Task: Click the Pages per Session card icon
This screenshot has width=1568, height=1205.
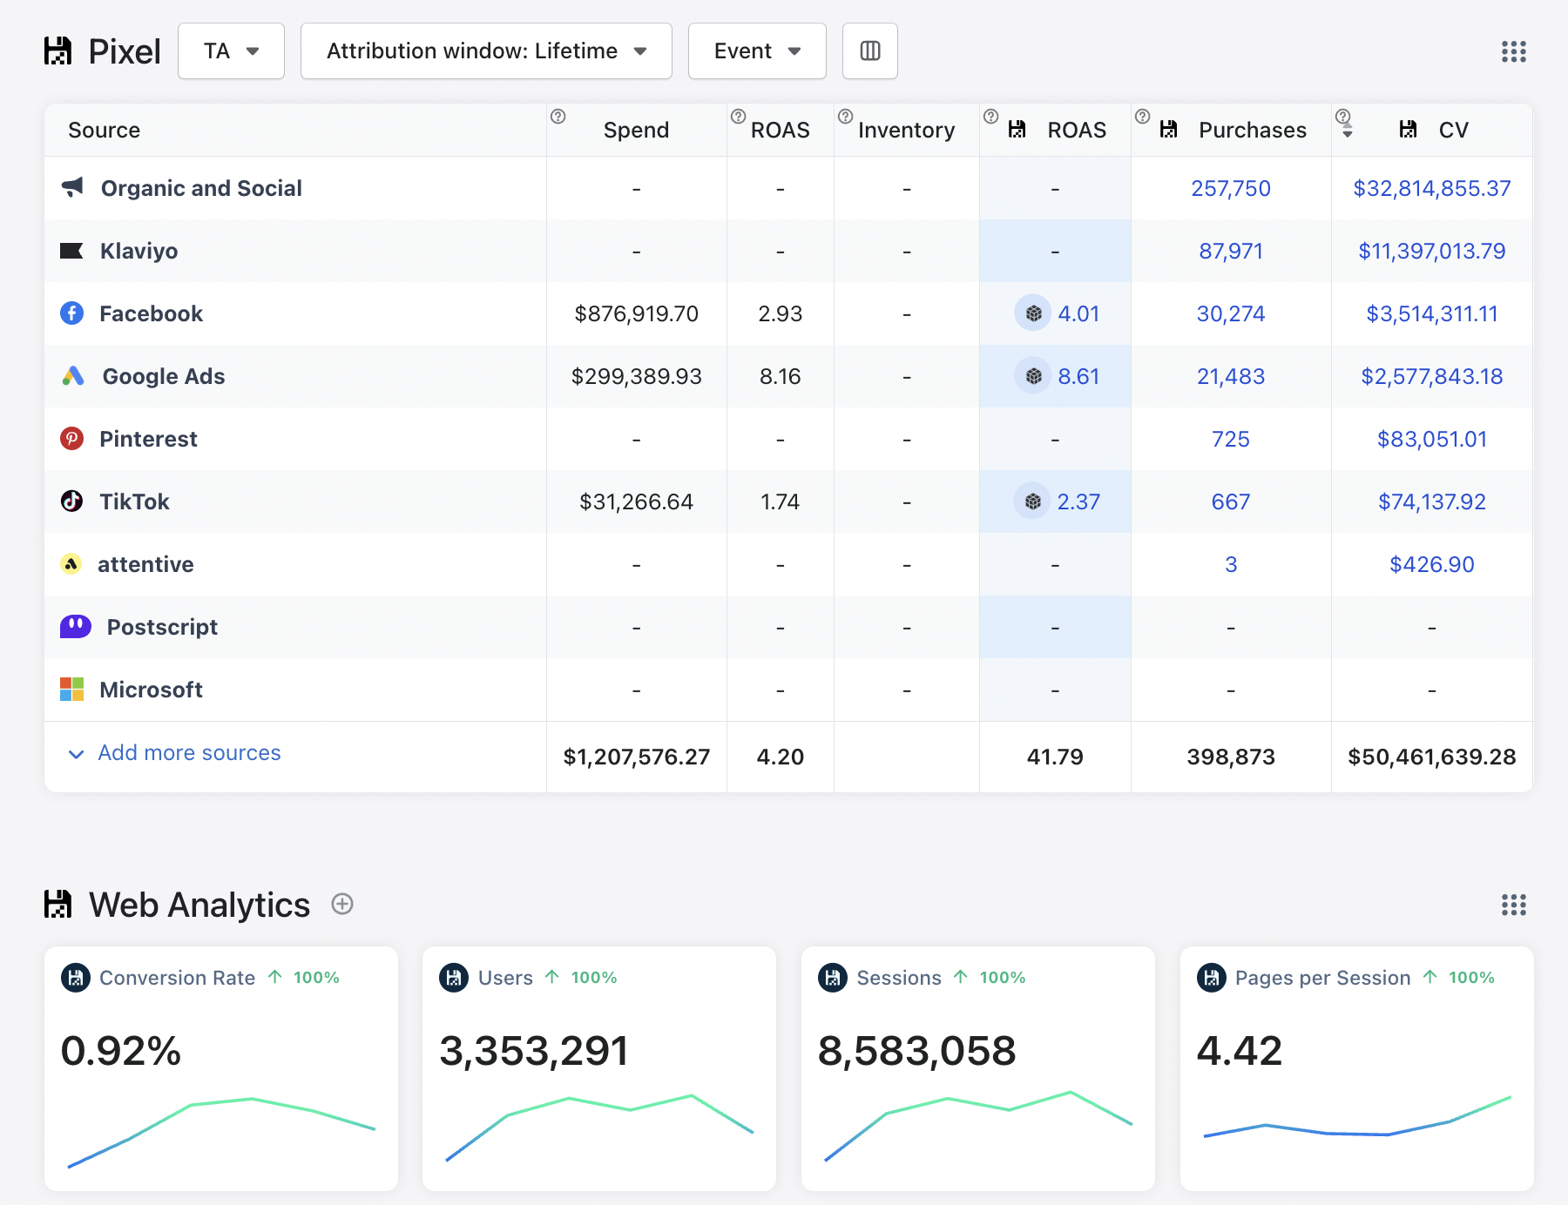Action: pos(1212,978)
